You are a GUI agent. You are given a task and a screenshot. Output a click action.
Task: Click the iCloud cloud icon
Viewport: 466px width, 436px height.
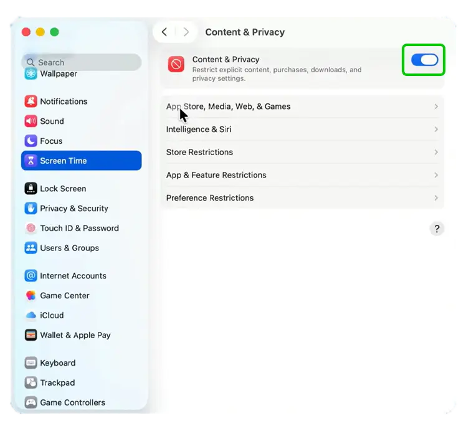31,316
